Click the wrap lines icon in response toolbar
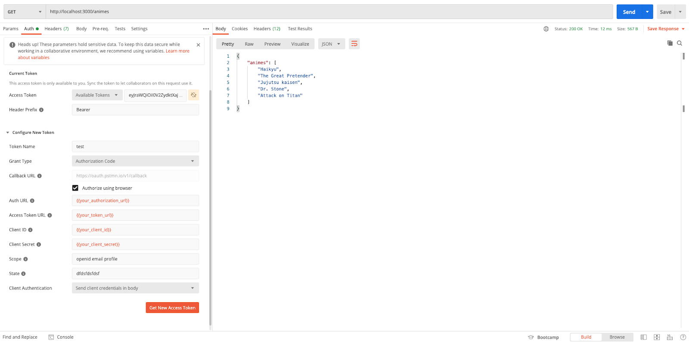This screenshot has height=343, width=689. tap(354, 44)
